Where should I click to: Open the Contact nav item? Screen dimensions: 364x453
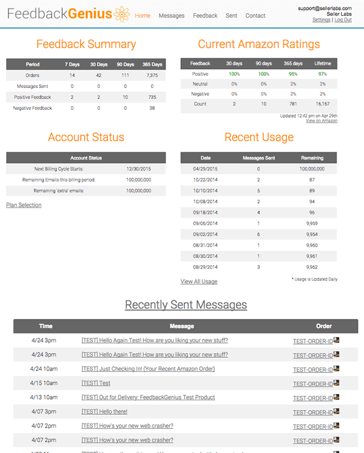point(255,16)
